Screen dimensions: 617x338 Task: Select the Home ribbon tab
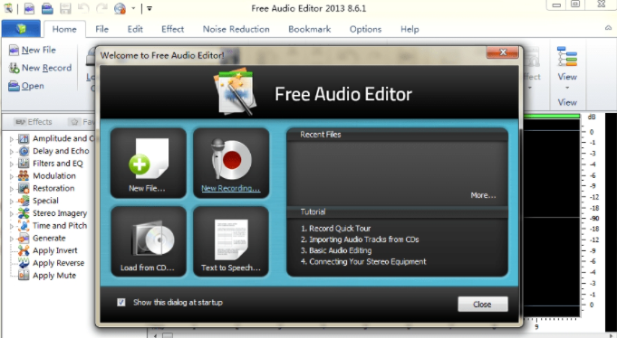(x=64, y=29)
